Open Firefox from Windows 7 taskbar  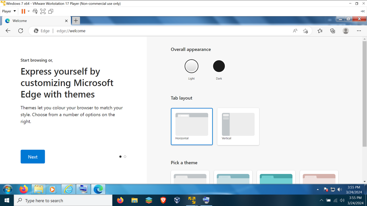tap(24, 189)
